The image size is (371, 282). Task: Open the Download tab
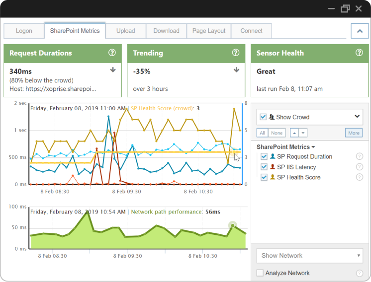pos(166,31)
